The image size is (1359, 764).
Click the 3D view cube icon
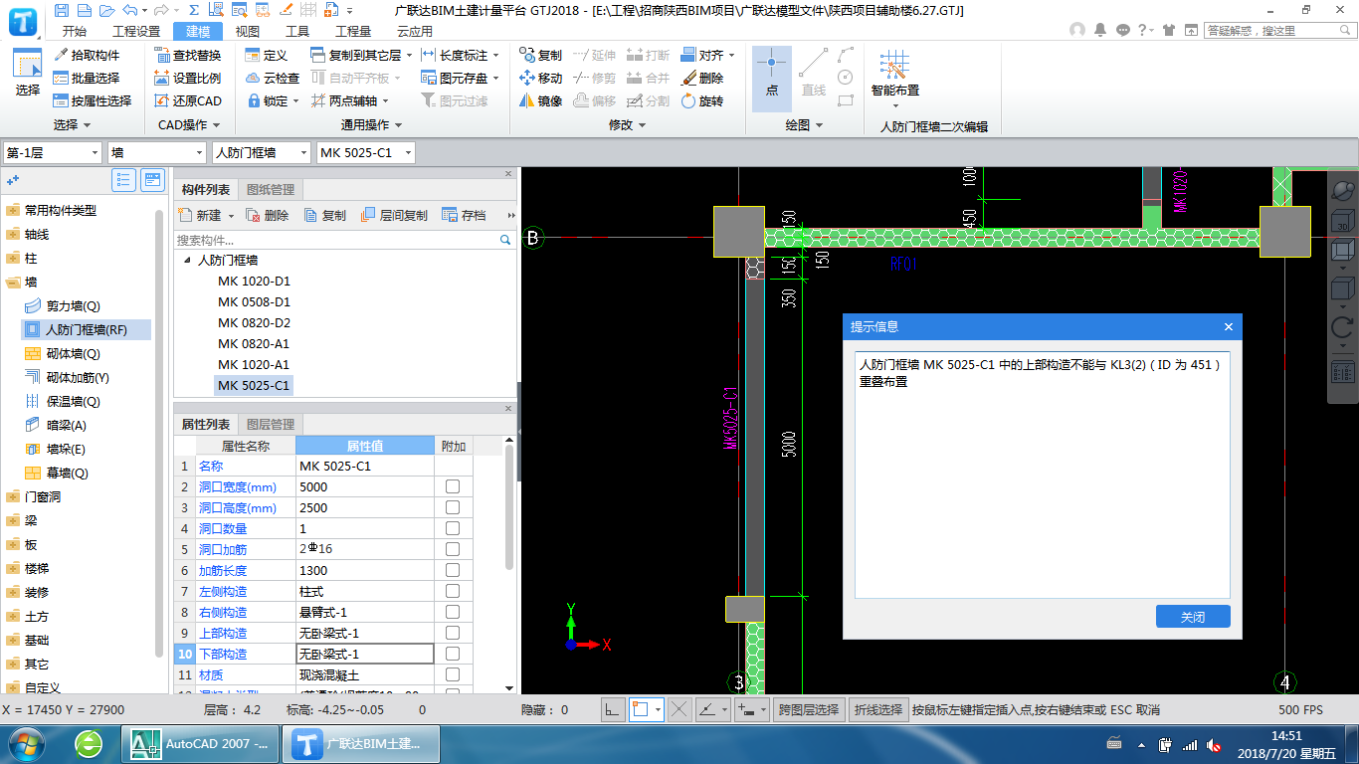1343,221
